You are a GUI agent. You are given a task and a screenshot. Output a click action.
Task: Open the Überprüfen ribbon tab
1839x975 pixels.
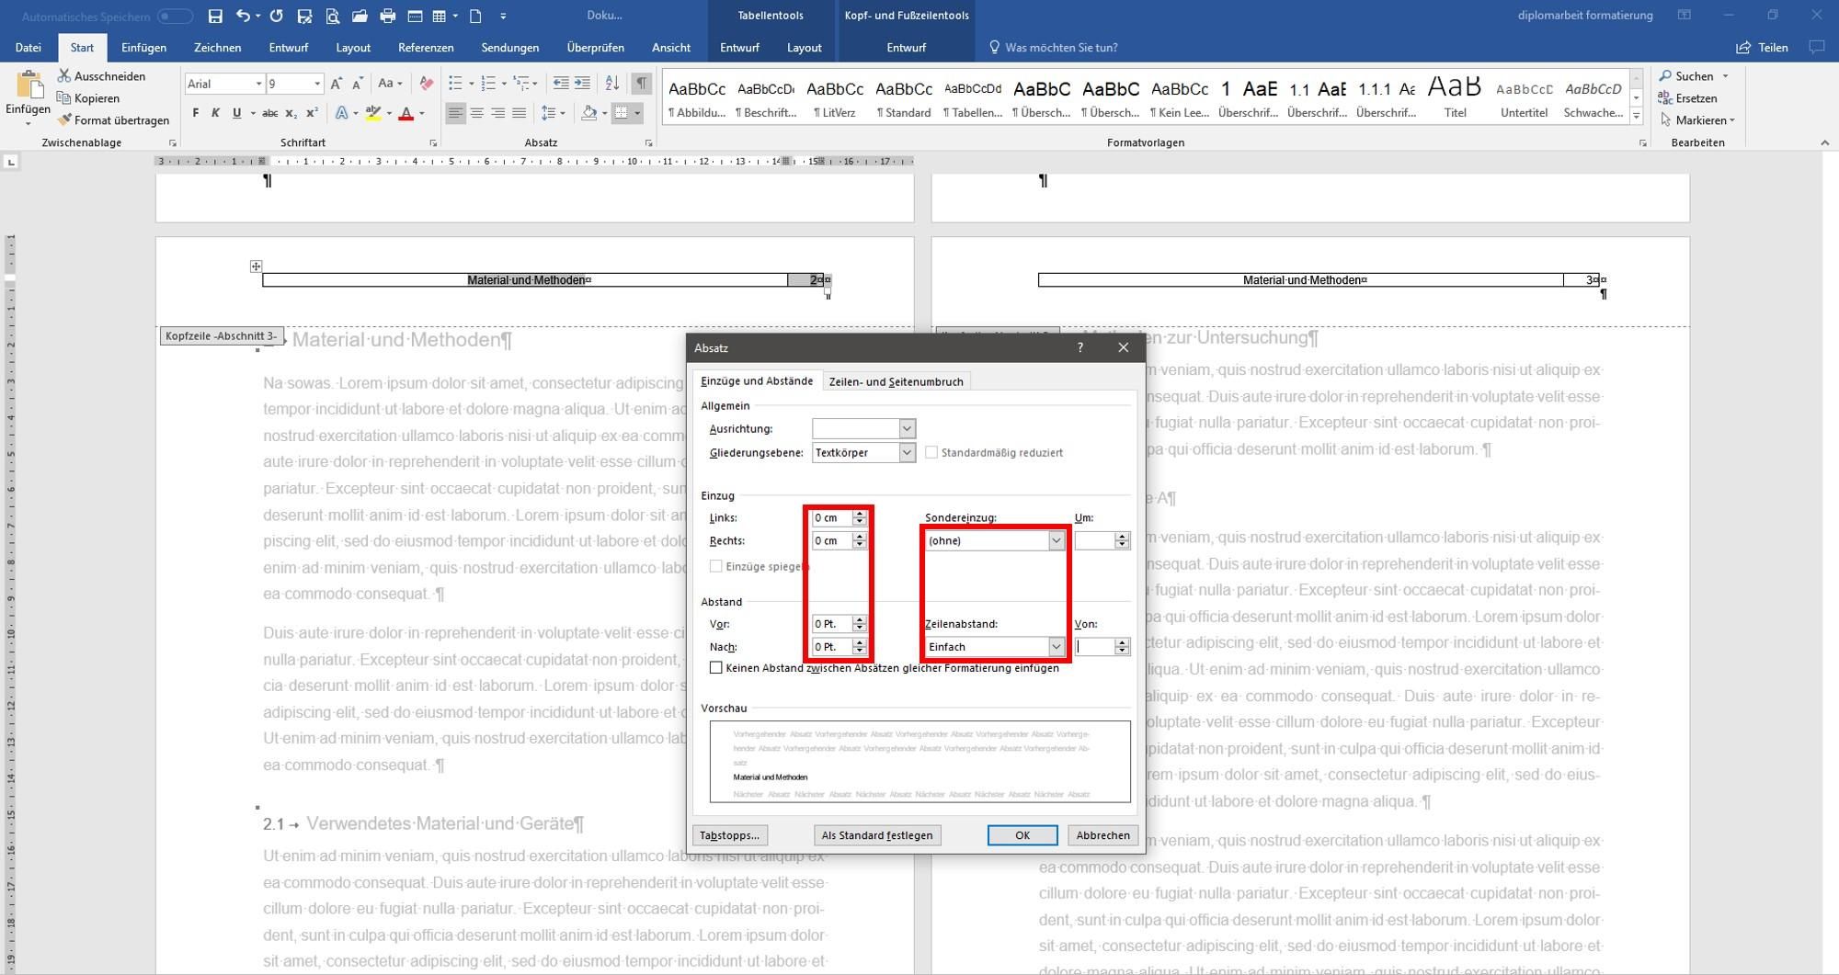click(x=595, y=48)
